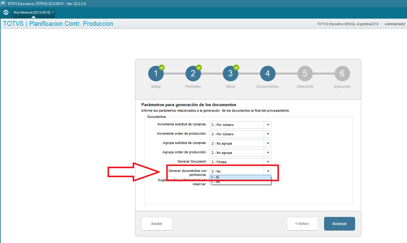This screenshot has width=407, height=243.
Task: Click the '< Volver' button
Action: 302,224
